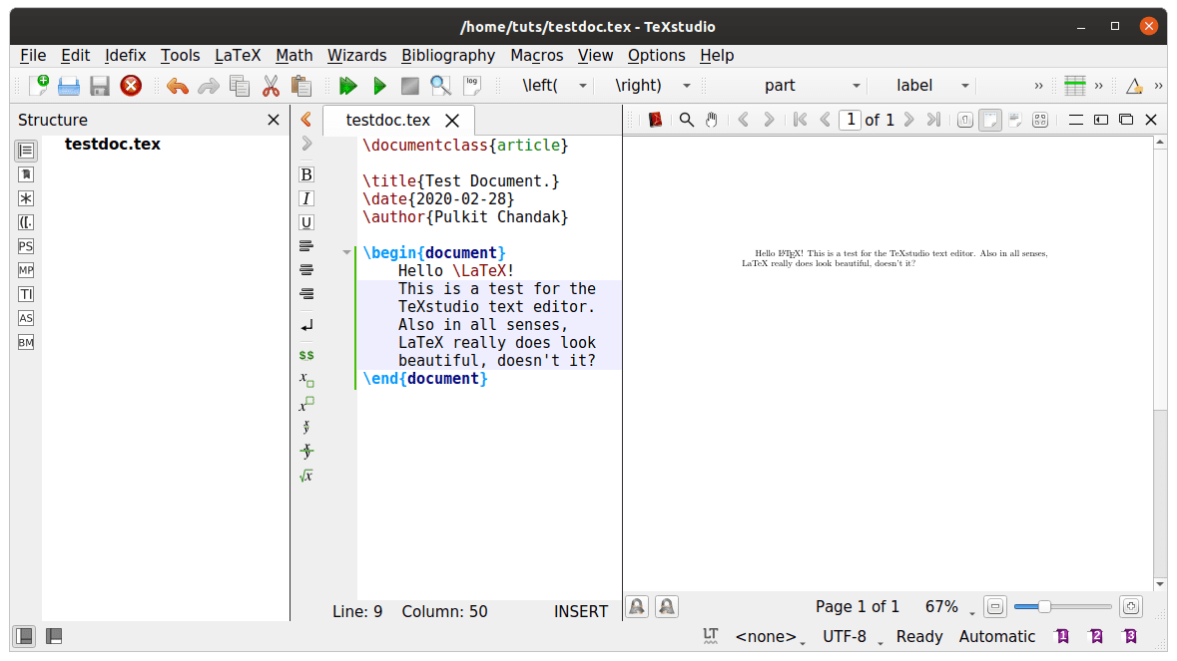
Task: Click the scissors Cut icon
Action: pyautogui.click(x=271, y=86)
